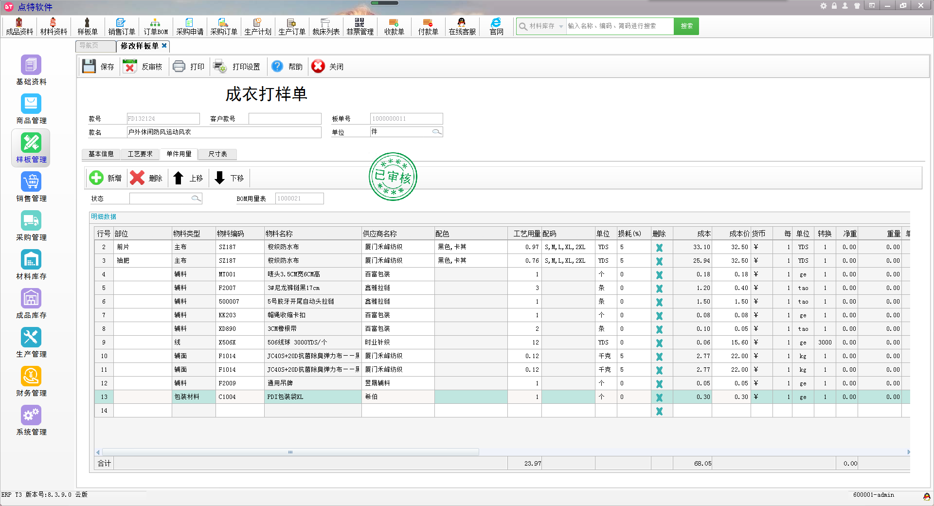Switch to 基本信息 tab
Screen dimensions: 934x506
[x=101, y=154]
